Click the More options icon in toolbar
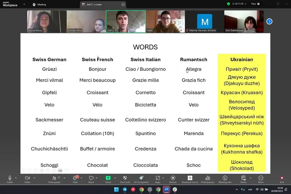The width and height of the screenshot is (291, 194). [x=261, y=178]
